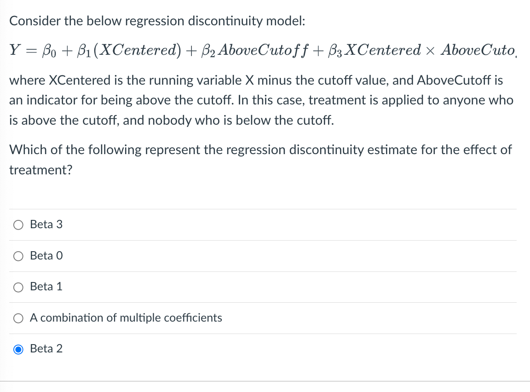Click the Beta 2 answer label text

46,349
